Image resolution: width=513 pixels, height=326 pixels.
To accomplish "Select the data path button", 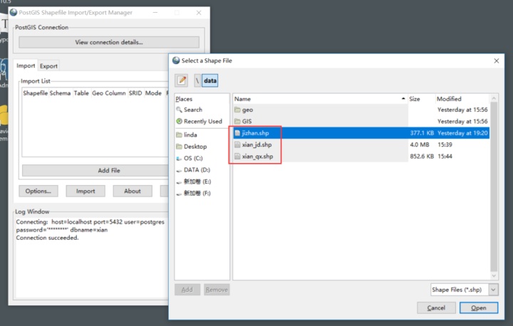I will tap(209, 80).
